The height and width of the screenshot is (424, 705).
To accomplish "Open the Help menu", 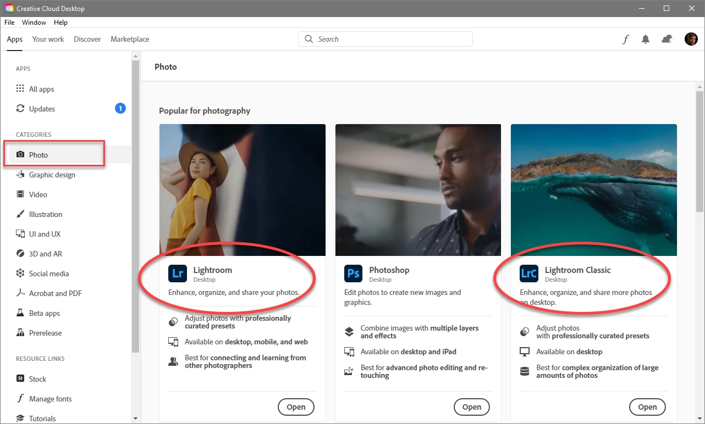I will (60, 23).
